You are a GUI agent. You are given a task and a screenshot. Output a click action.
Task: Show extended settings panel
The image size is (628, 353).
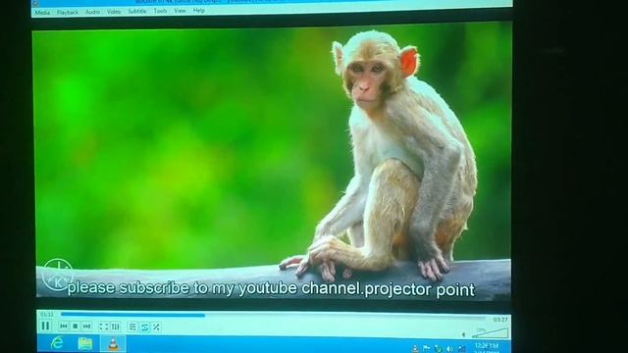click(x=116, y=327)
